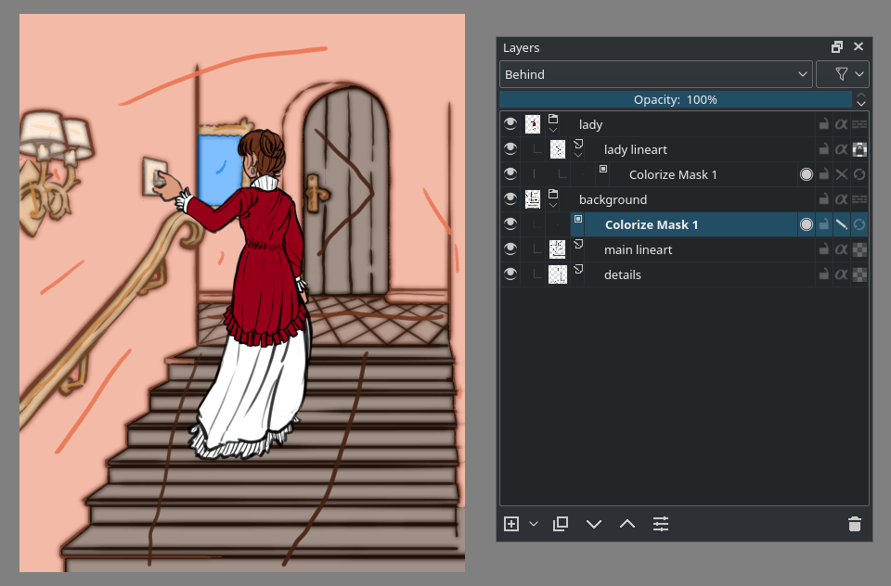
Task: Move the selected layer up with the up-arrow icon
Action: 627,524
